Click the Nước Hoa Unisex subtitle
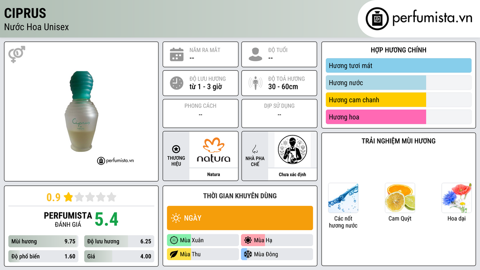 coord(37,27)
